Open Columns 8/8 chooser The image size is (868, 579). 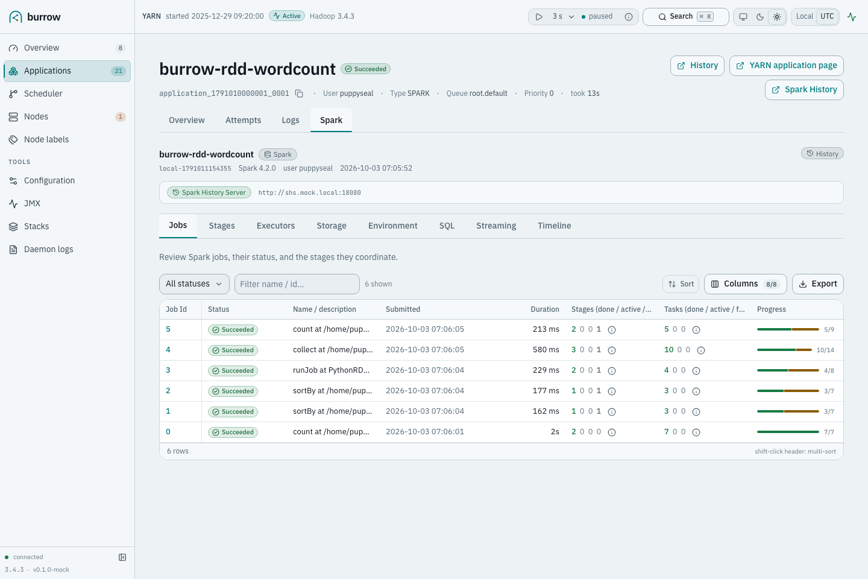point(746,284)
